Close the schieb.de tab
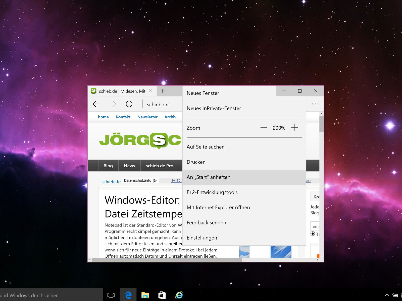402x301 pixels. [x=150, y=91]
